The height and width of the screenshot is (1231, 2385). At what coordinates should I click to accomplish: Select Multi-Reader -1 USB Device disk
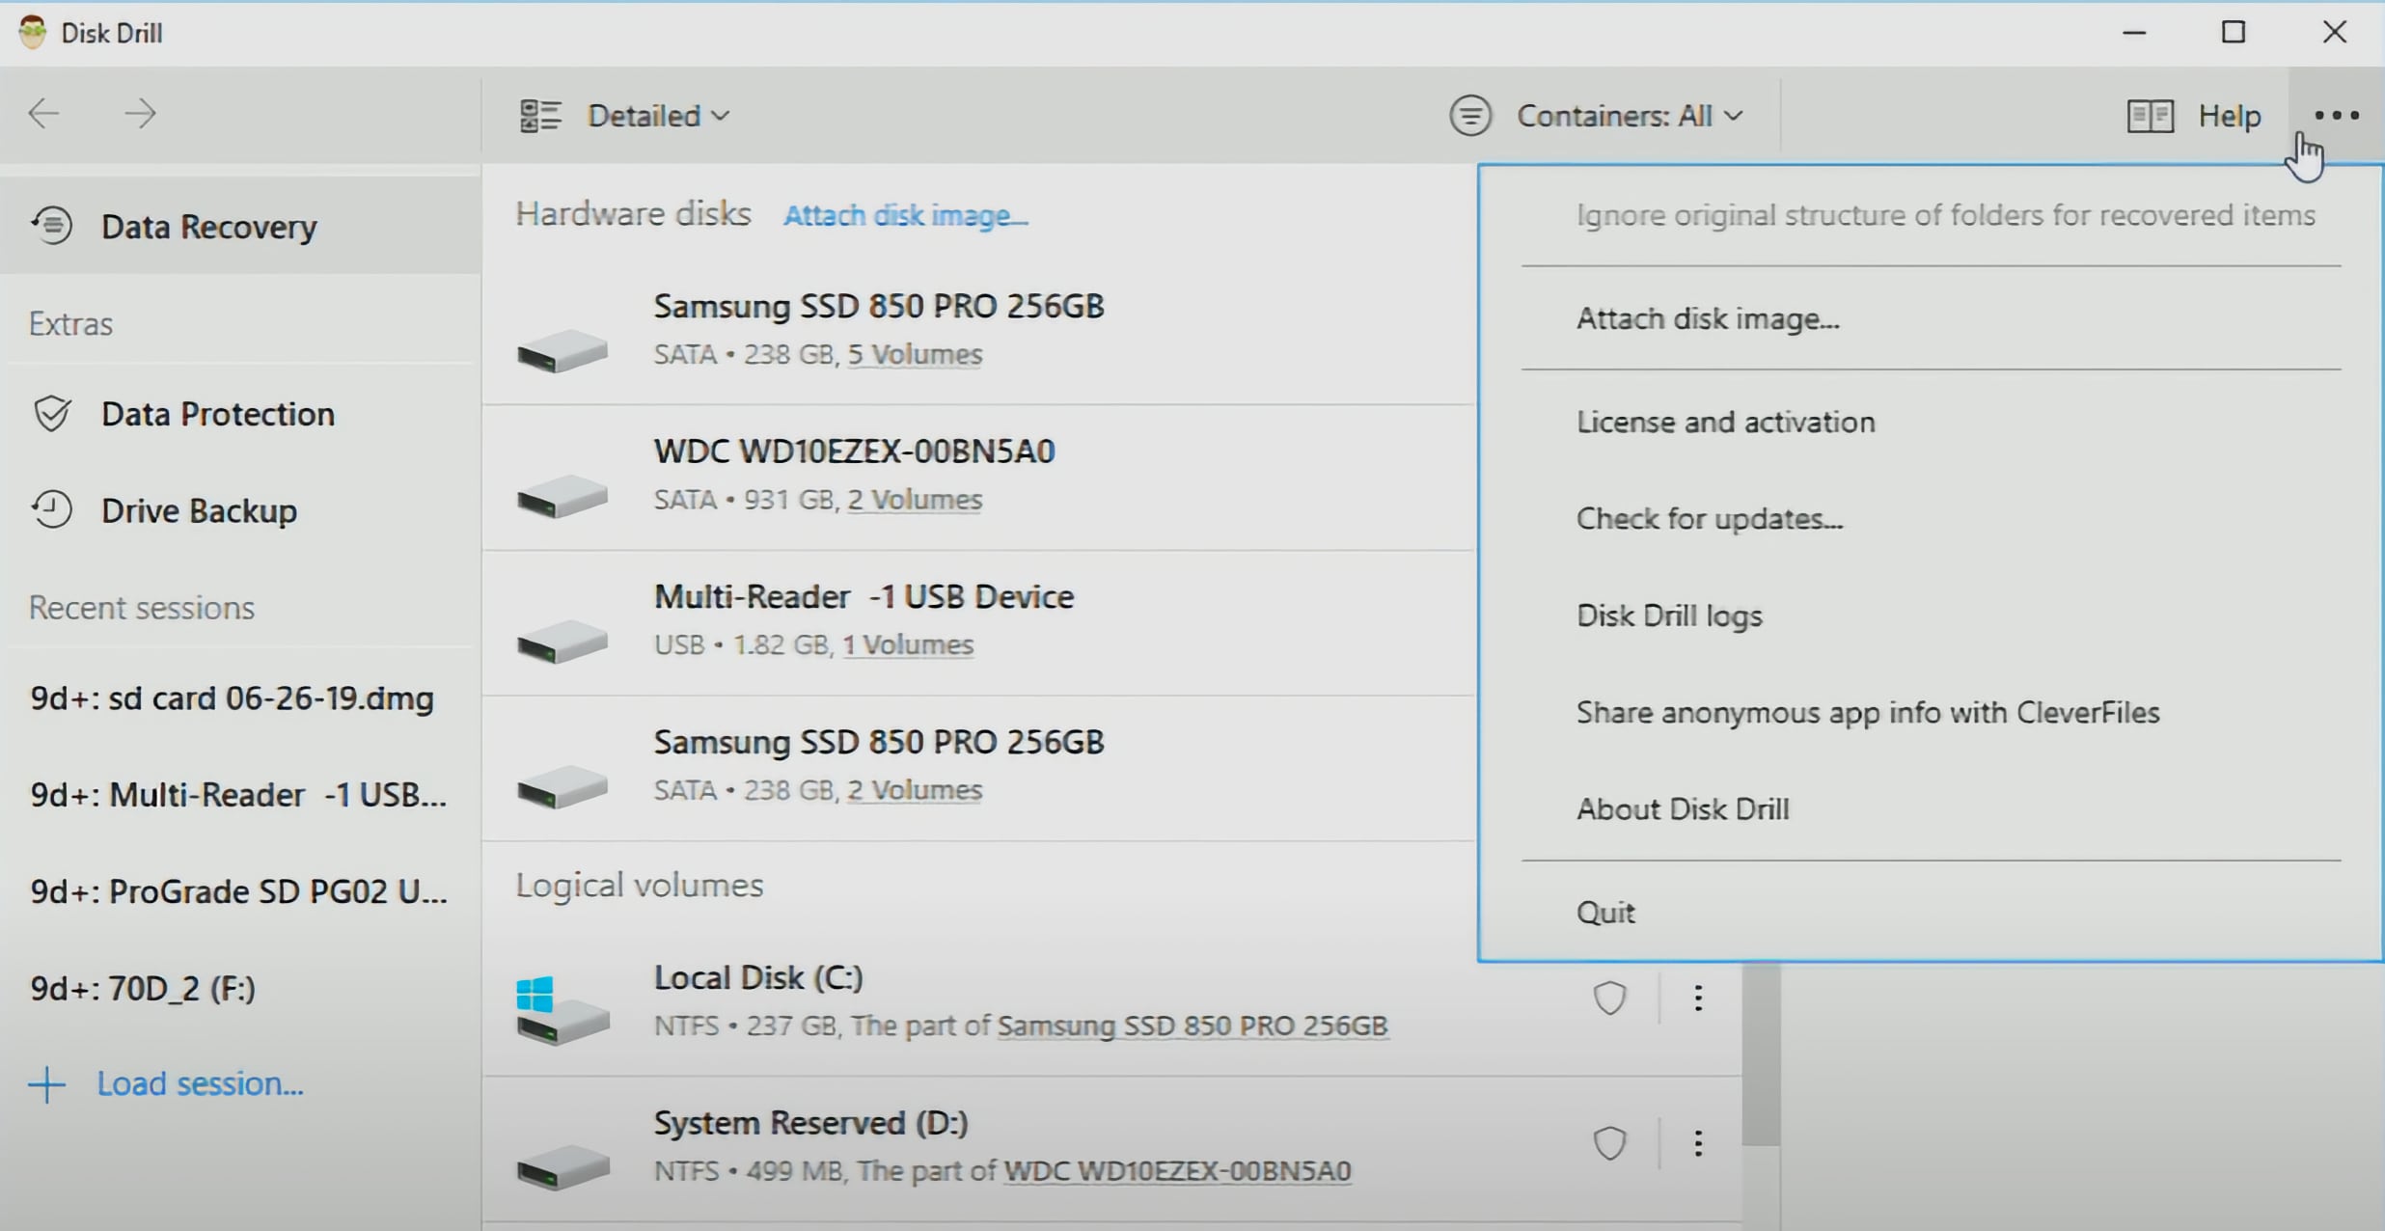[979, 623]
